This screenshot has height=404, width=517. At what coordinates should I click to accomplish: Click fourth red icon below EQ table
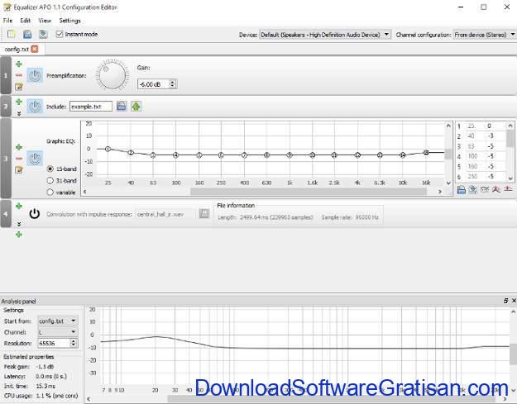point(496,189)
